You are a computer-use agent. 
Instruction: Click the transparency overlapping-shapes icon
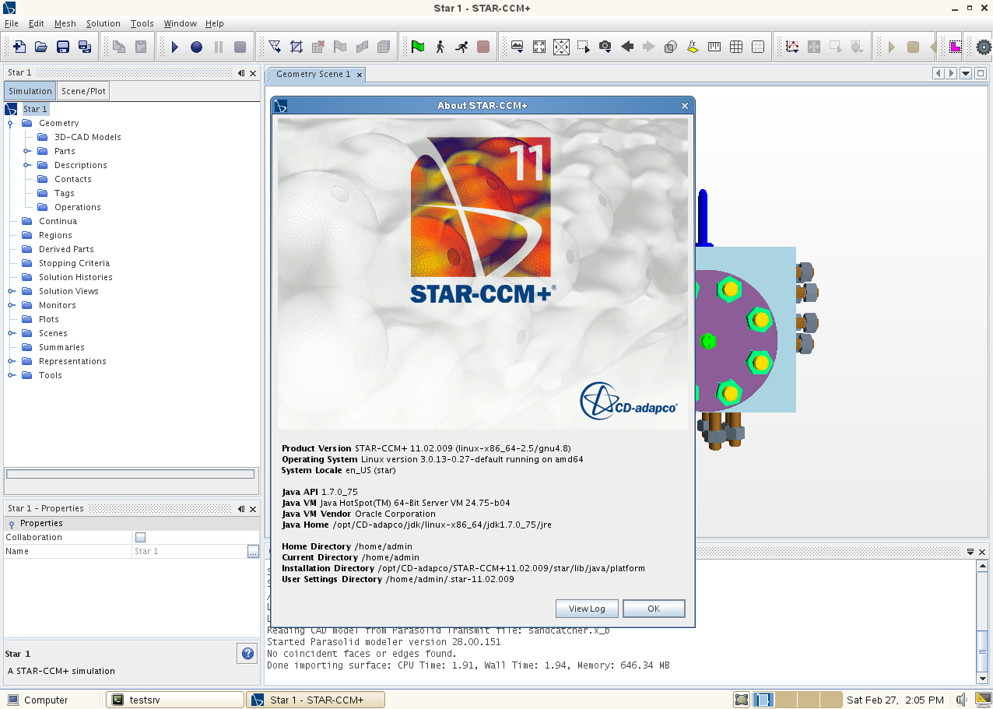point(671,47)
